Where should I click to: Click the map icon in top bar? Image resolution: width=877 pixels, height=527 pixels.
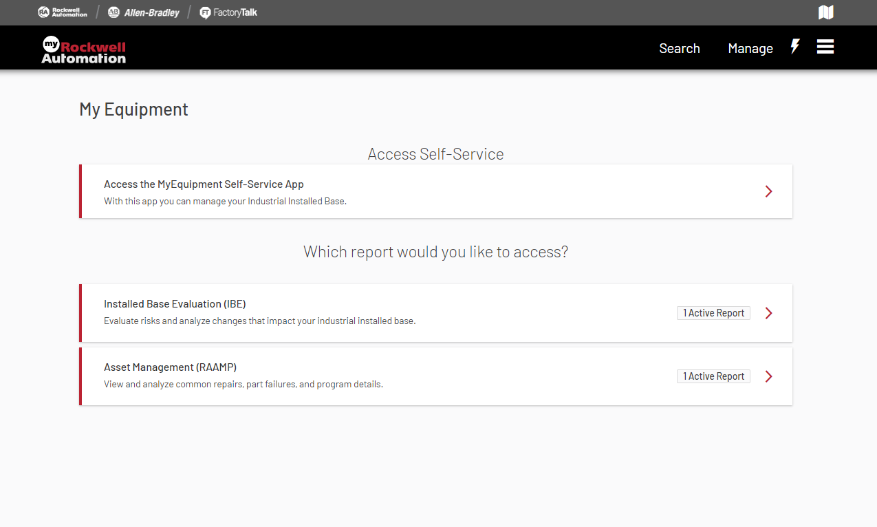click(x=825, y=12)
